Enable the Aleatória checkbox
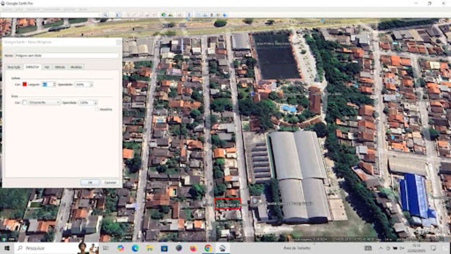The height and width of the screenshot is (254, 451). 97,109
